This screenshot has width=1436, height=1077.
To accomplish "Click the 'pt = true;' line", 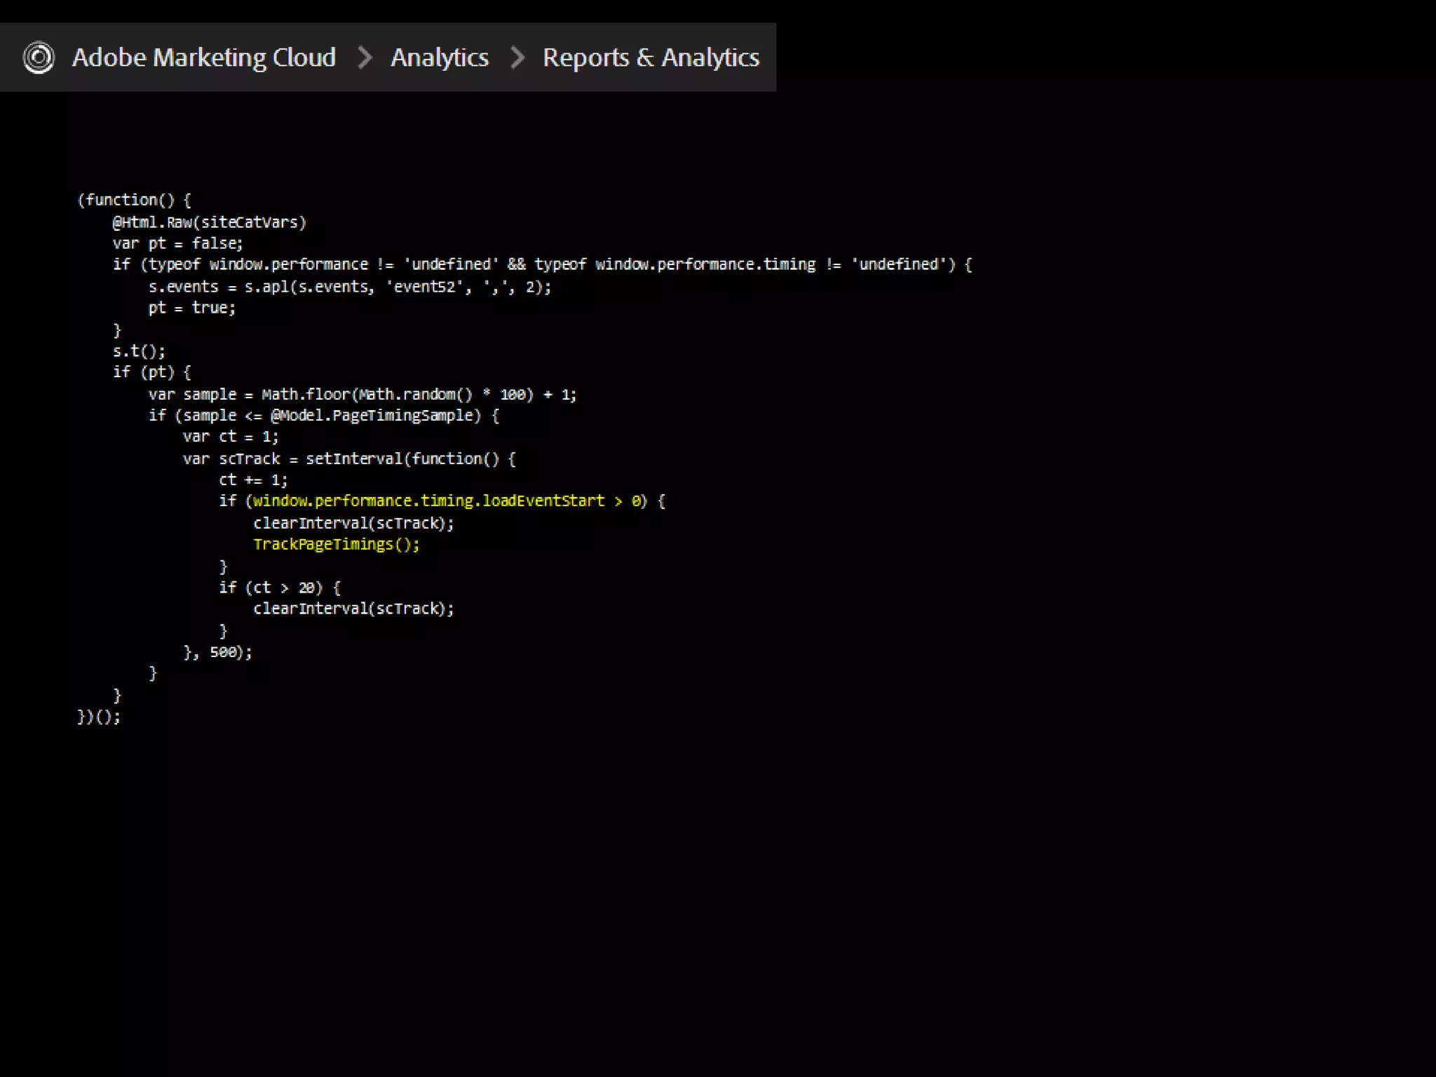I will [191, 308].
